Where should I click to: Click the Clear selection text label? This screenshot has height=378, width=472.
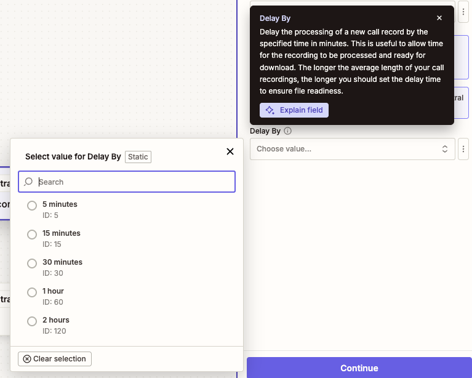pos(60,359)
